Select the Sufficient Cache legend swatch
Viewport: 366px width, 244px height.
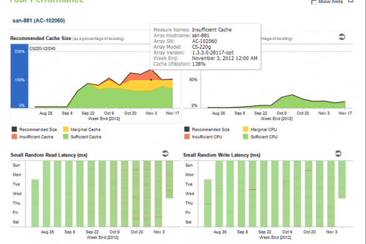click(x=66, y=136)
